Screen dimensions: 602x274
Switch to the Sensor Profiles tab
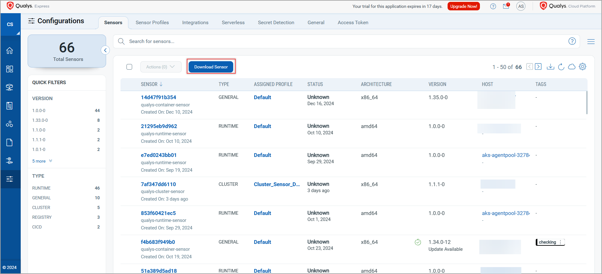[x=152, y=23]
